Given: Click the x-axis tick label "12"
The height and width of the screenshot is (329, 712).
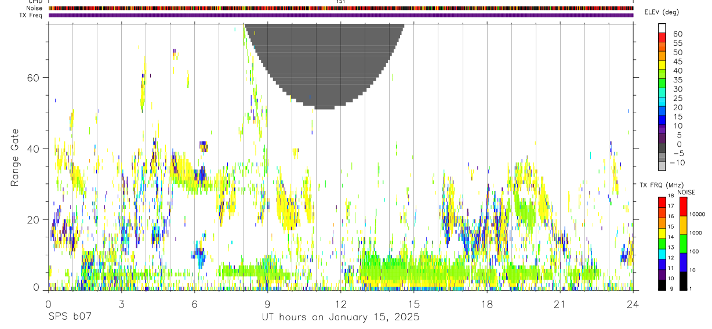Looking at the screenshot, I should [x=341, y=303].
